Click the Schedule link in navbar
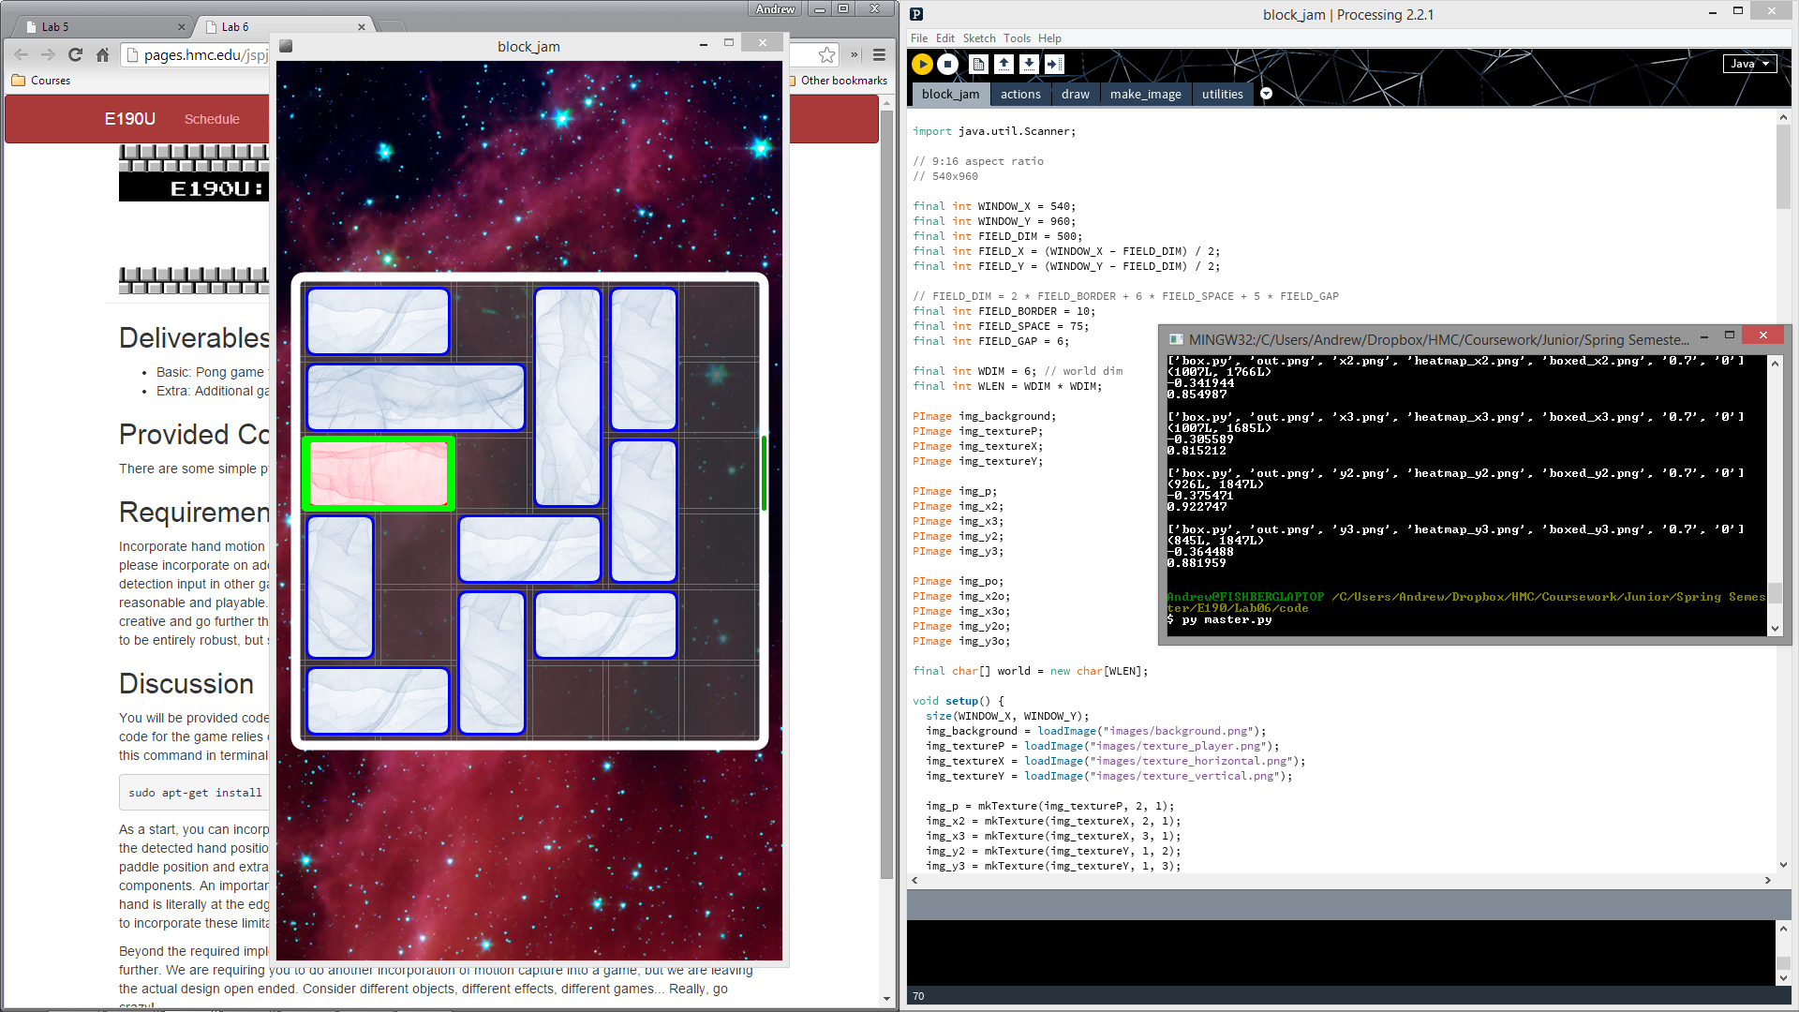1799x1012 pixels. [212, 119]
